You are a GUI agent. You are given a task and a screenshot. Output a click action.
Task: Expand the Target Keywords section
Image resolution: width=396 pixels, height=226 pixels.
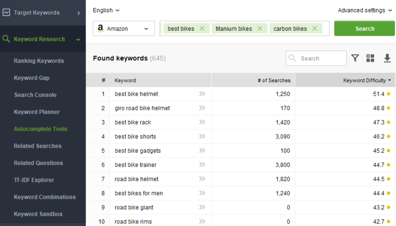click(x=78, y=13)
